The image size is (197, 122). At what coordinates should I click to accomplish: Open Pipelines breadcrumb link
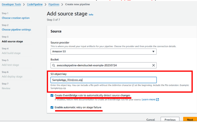tap(54, 4)
